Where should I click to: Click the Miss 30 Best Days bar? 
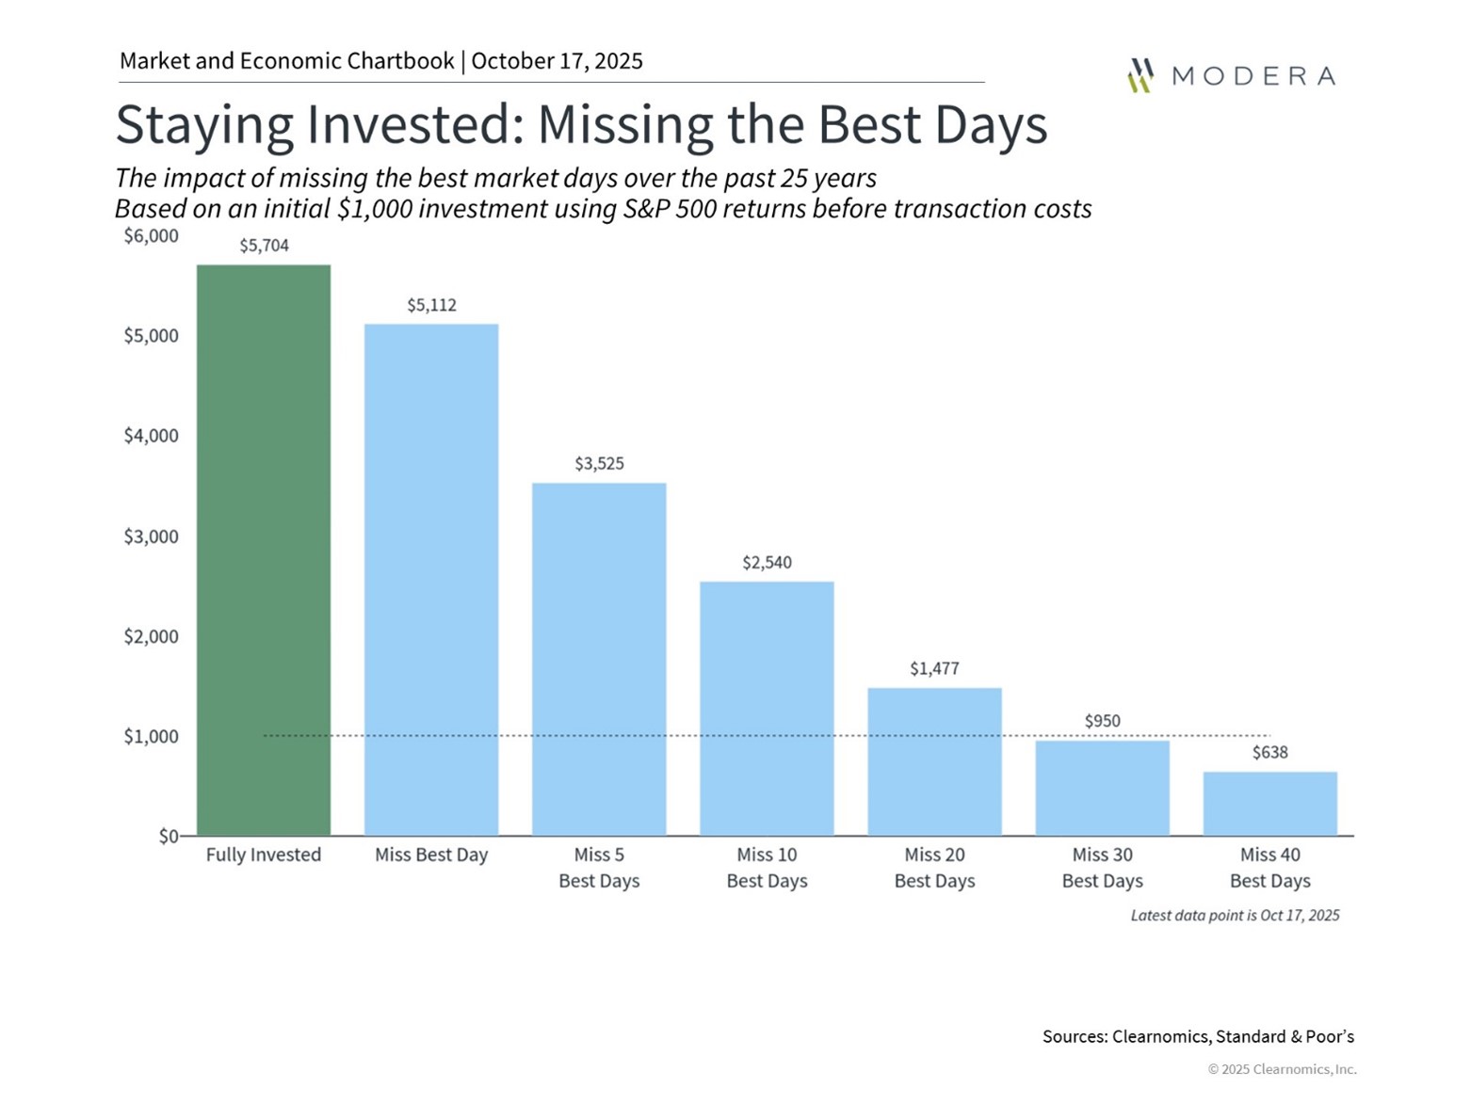point(1102,788)
